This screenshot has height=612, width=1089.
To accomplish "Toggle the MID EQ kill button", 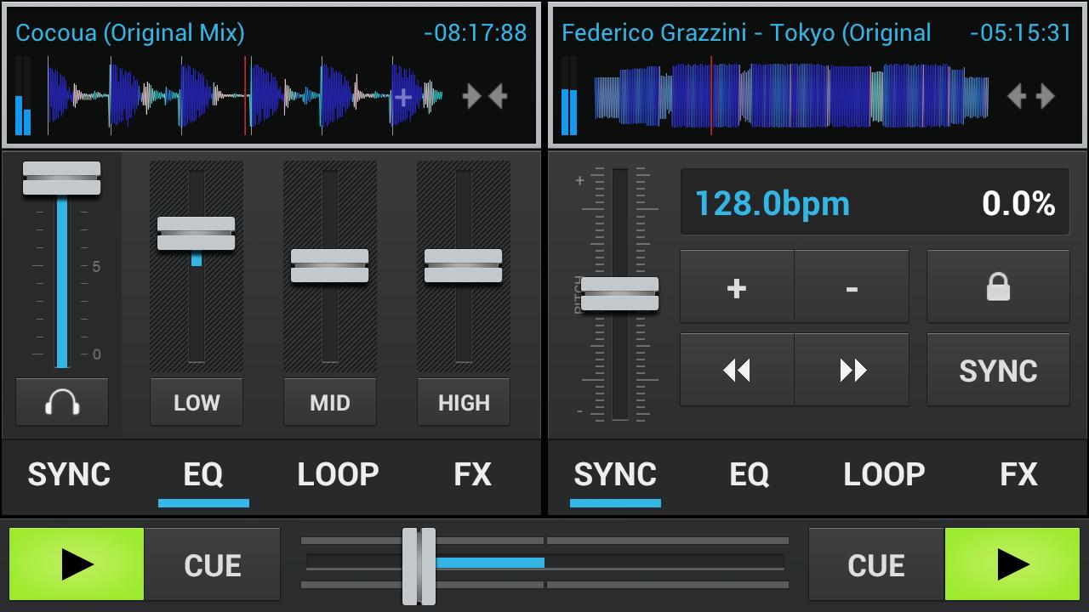I will (330, 402).
